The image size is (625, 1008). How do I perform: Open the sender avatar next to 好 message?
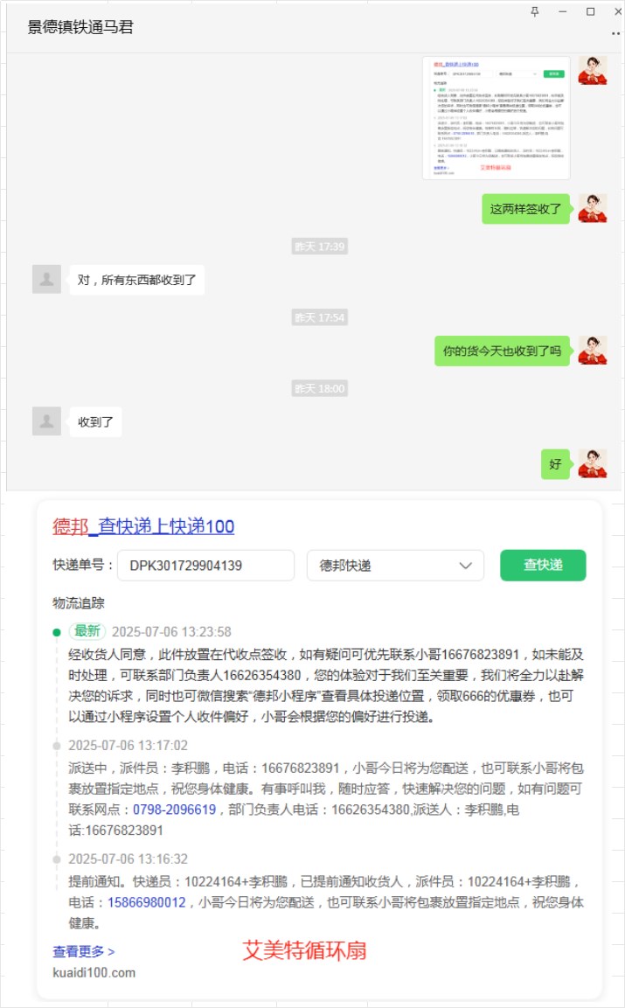click(592, 464)
